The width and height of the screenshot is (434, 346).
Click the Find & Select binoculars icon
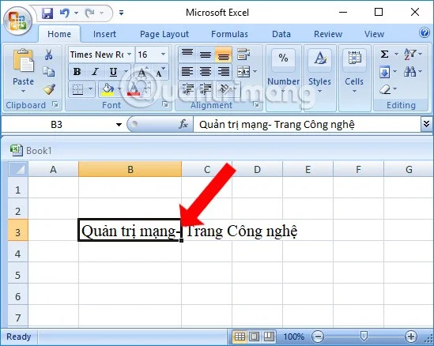point(409,72)
